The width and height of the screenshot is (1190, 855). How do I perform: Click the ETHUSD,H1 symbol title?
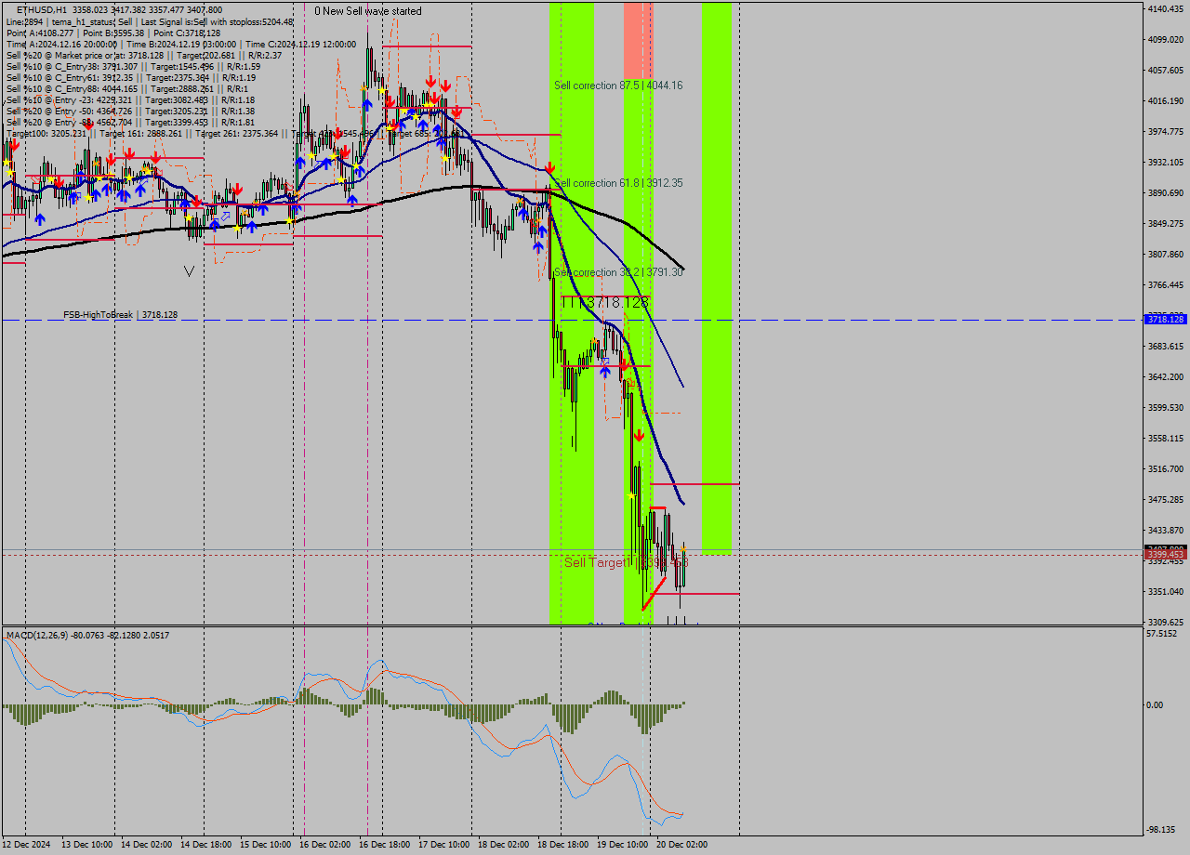pyautogui.click(x=41, y=10)
